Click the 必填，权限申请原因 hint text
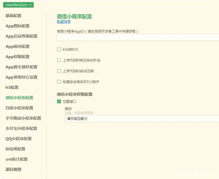Image resolution: width=219 pixels, height=179 pixels. (79, 113)
